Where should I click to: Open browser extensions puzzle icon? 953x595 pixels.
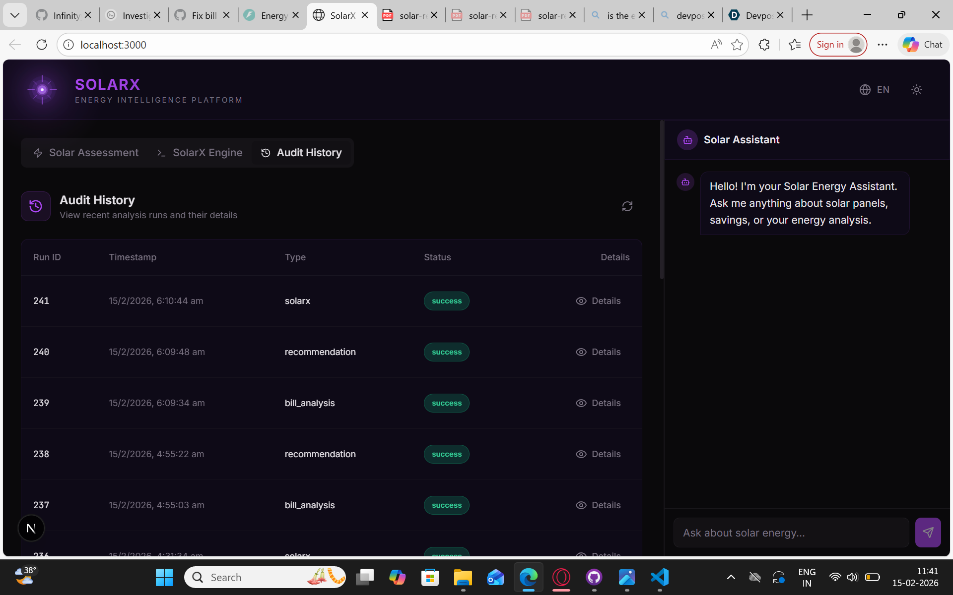(764, 45)
